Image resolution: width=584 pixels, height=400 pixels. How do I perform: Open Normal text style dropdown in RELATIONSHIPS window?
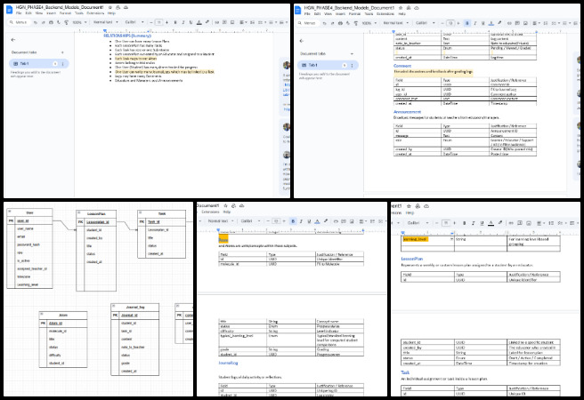click(105, 22)
